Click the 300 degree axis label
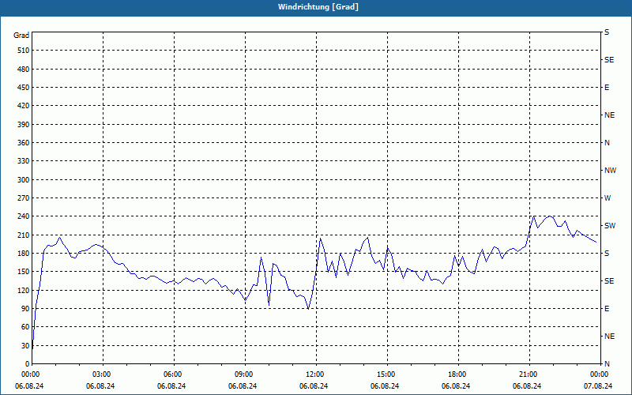 coord(24,180)
